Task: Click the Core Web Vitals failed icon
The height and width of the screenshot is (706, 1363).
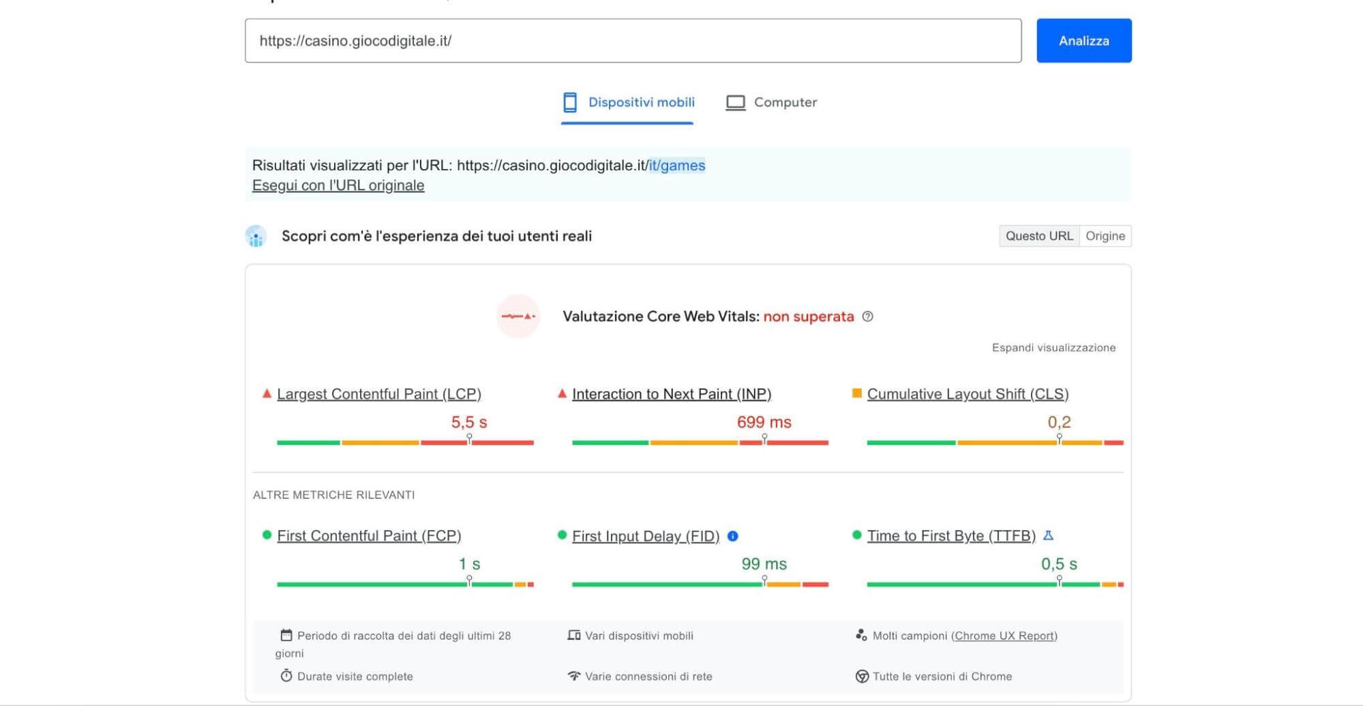Action: tap(518, 316)
